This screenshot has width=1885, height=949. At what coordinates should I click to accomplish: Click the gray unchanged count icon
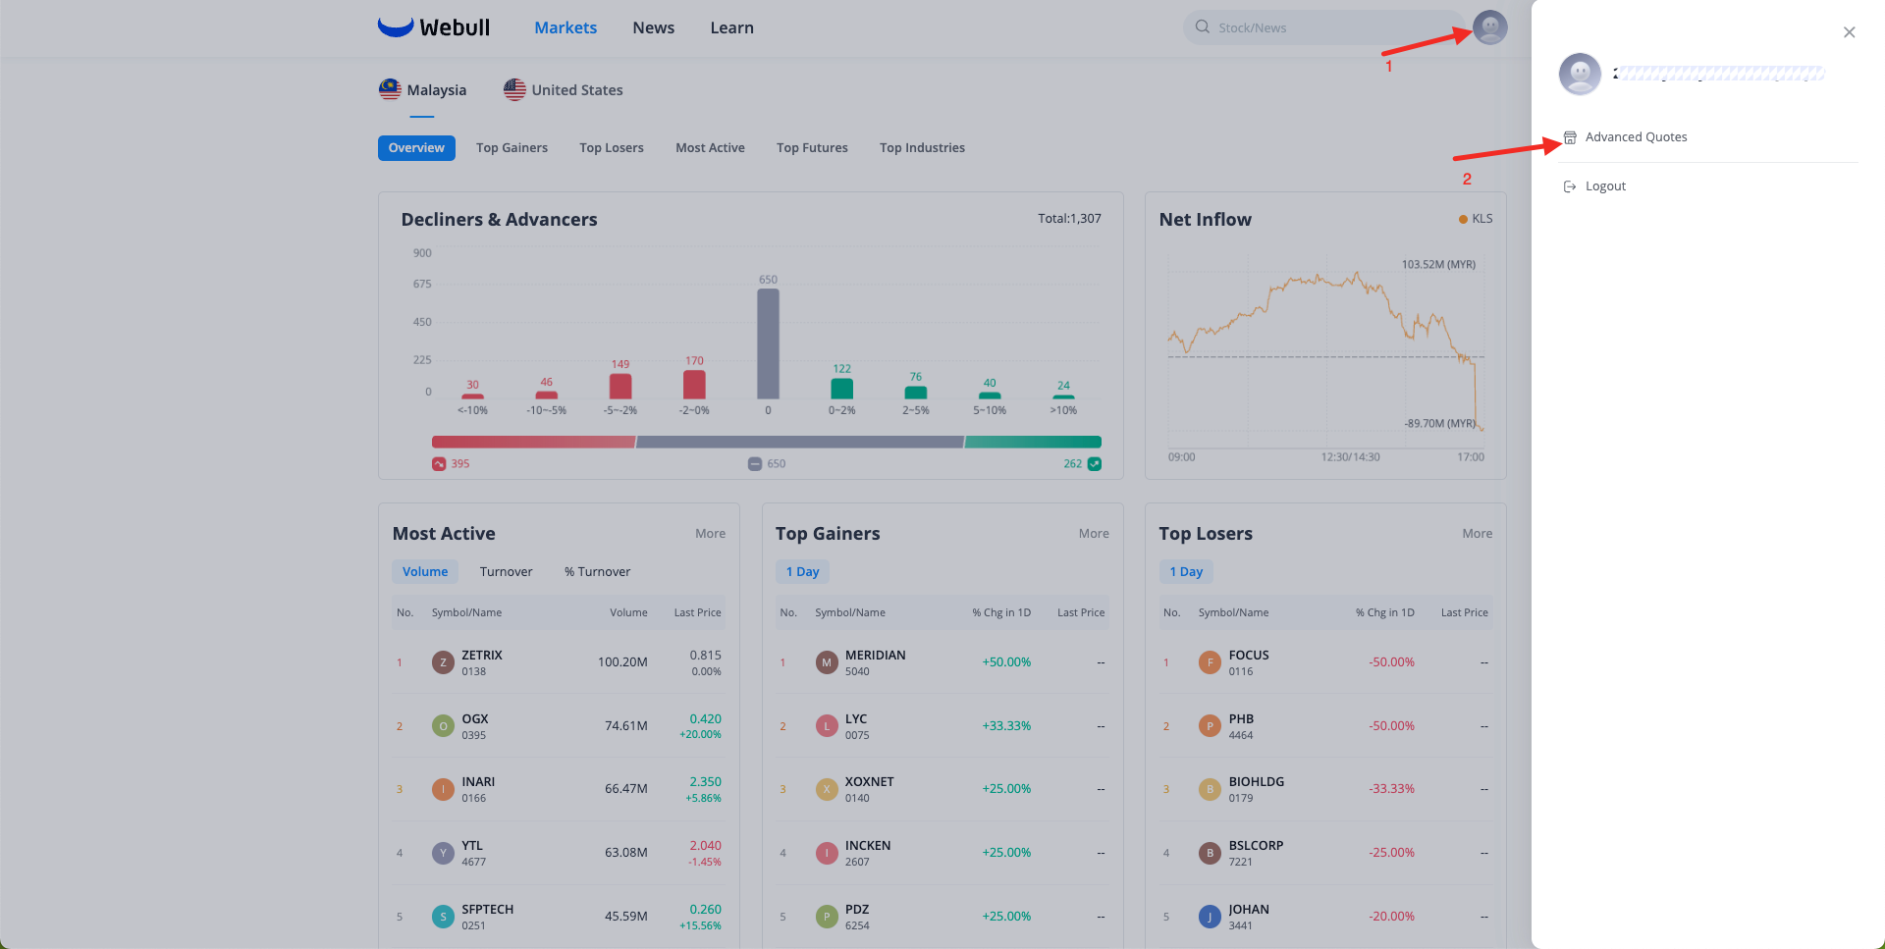point(755,464)
